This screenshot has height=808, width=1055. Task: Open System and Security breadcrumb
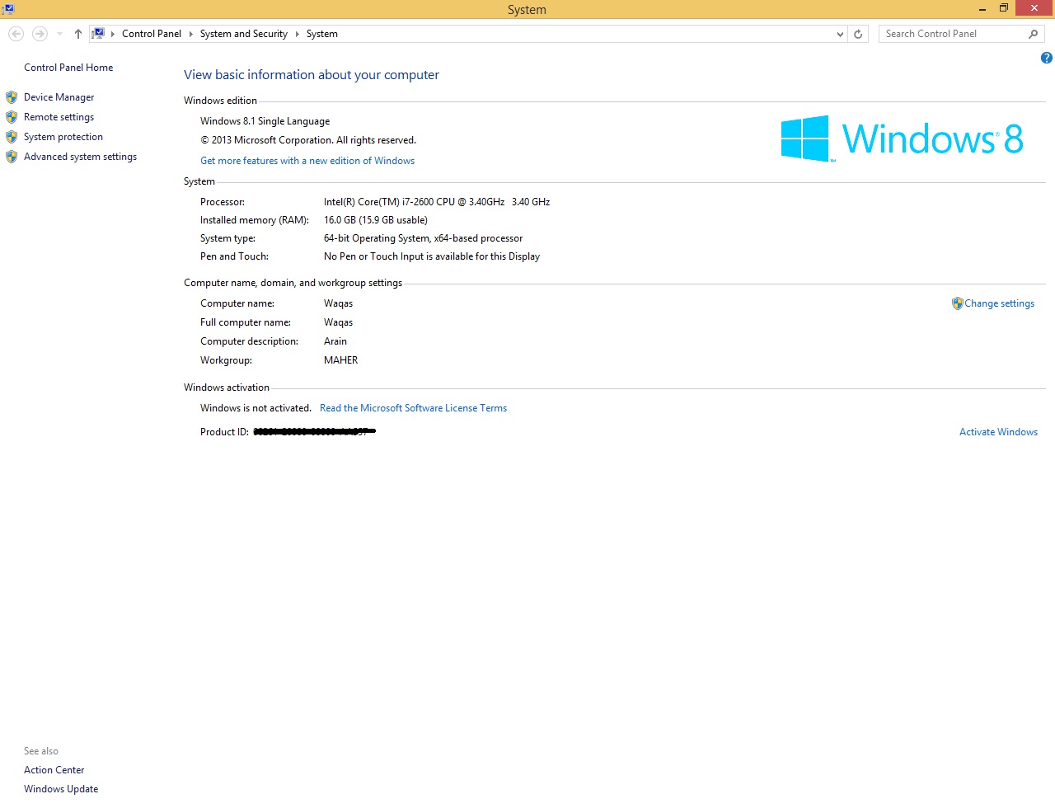click(x=243, y=34)
